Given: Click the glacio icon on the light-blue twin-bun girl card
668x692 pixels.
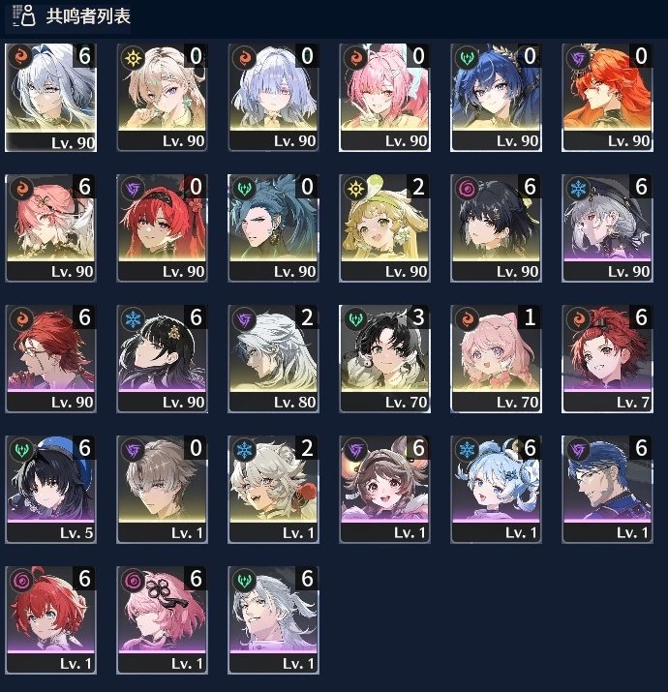Looking at the screenshot, I should 467,450.
